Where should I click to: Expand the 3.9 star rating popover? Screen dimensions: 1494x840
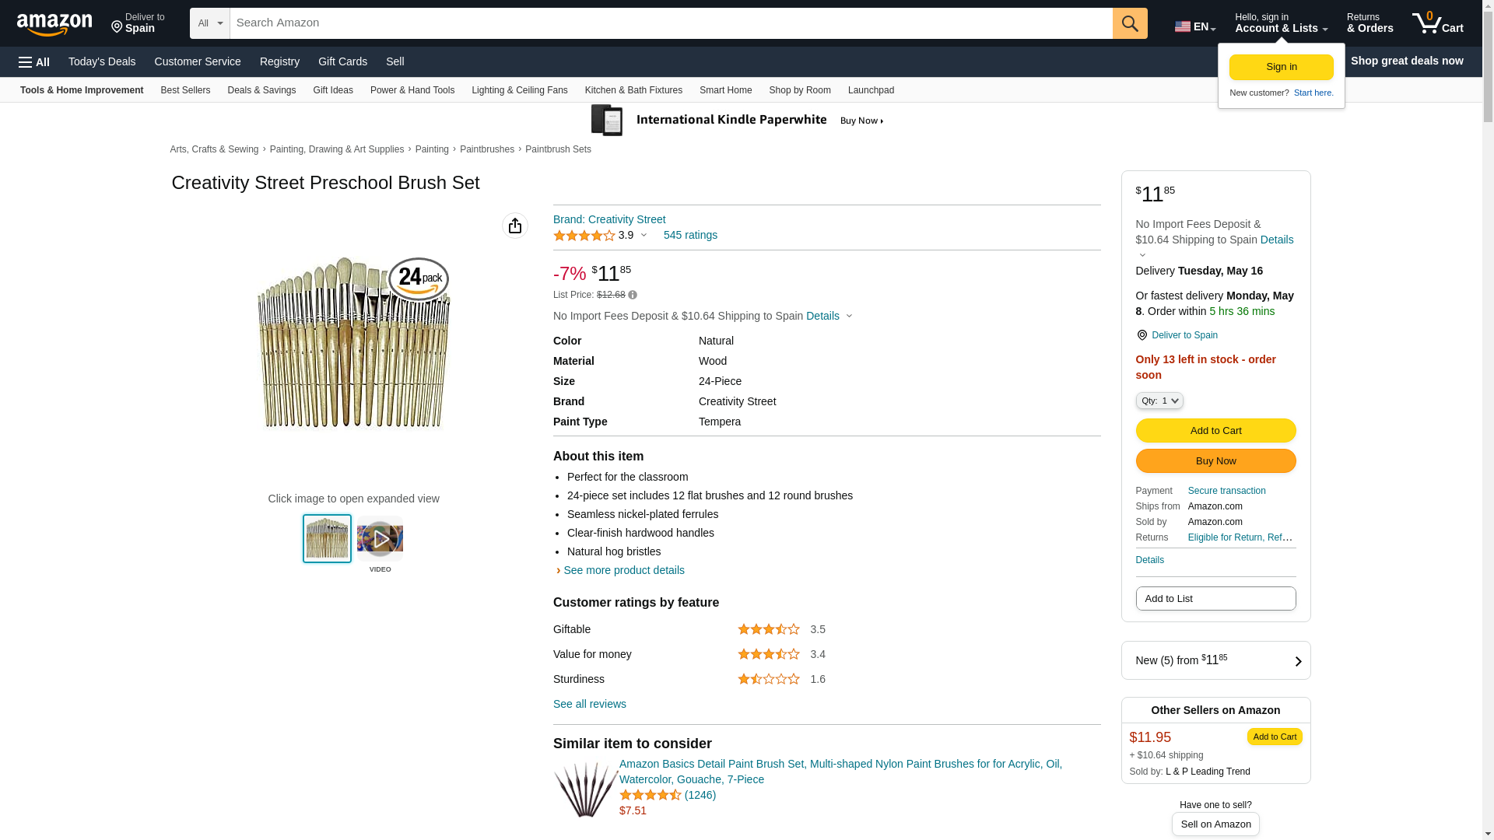coord(644,235)
